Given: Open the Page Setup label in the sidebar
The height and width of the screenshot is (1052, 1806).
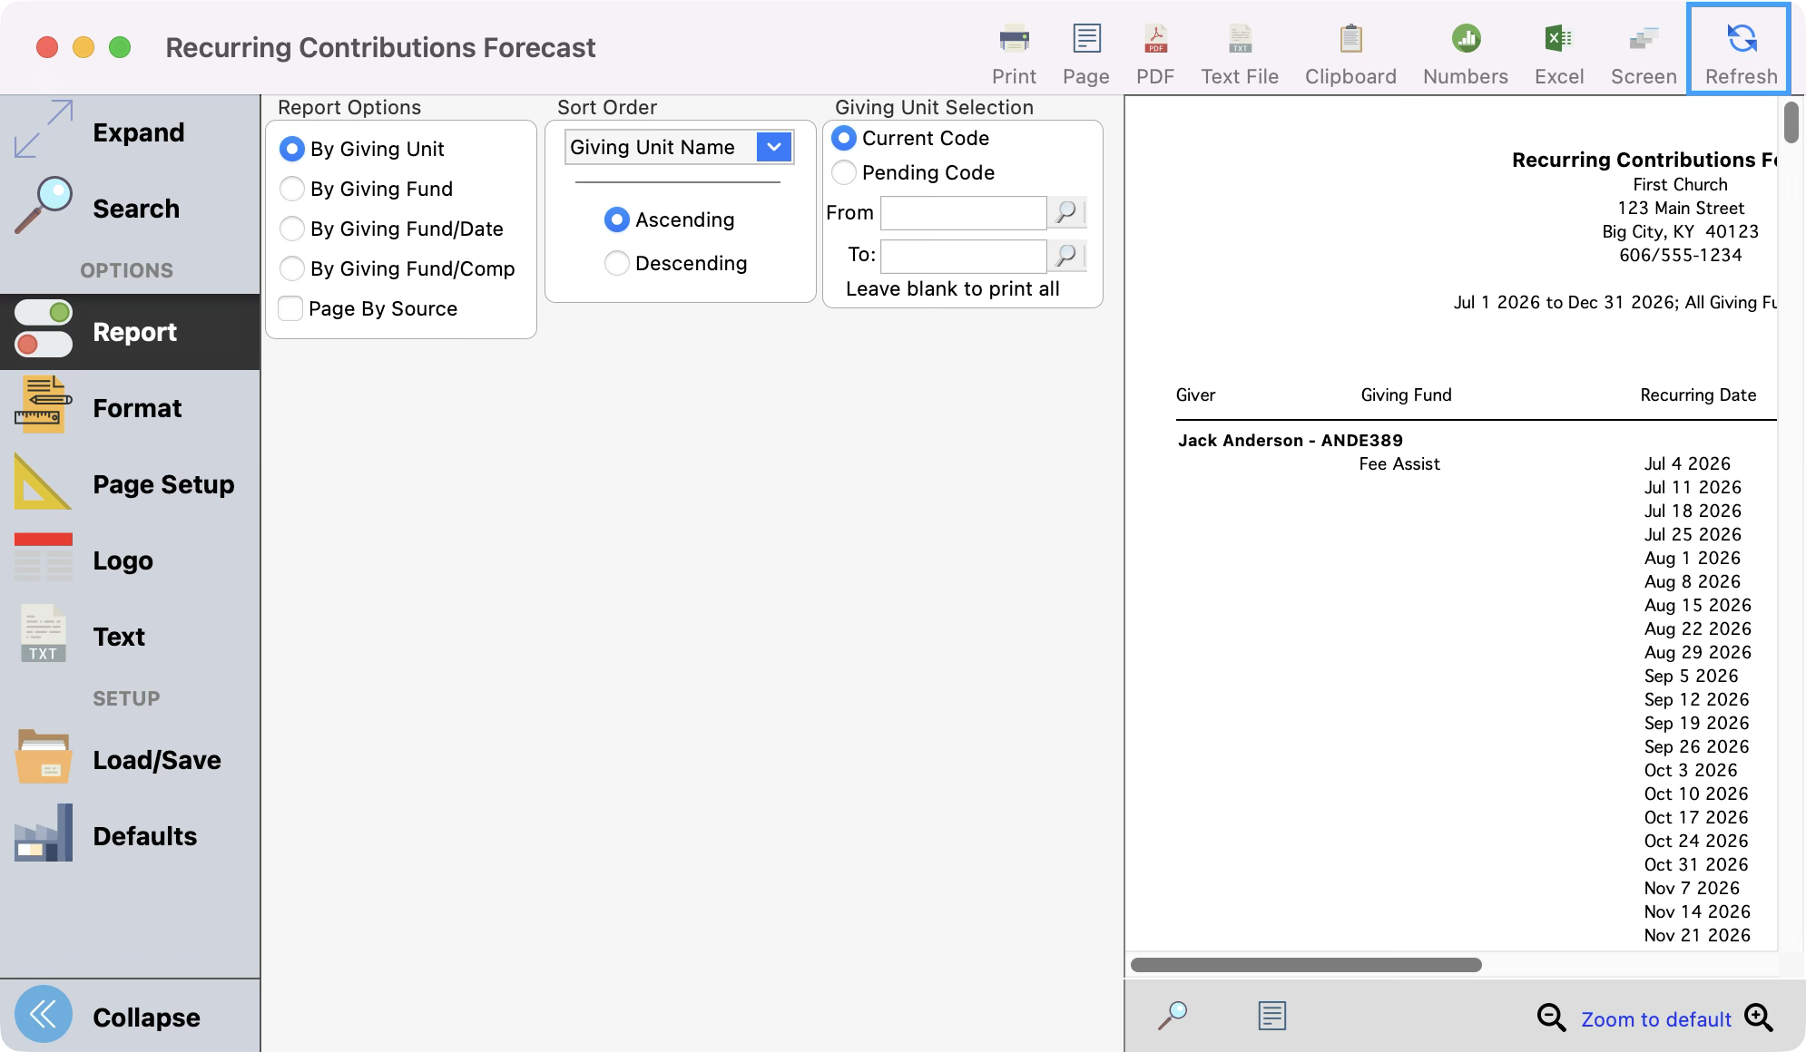Looking at the screenshot, I should (164, 484).
